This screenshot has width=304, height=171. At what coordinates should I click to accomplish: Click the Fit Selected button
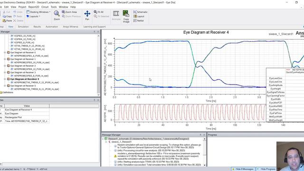click(101, 17)
